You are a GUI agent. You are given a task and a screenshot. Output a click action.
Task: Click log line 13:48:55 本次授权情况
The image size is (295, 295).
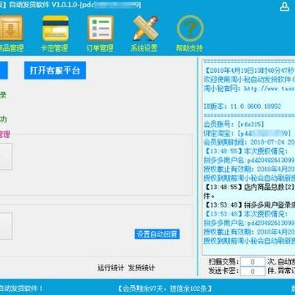click(x=245, y=151)
